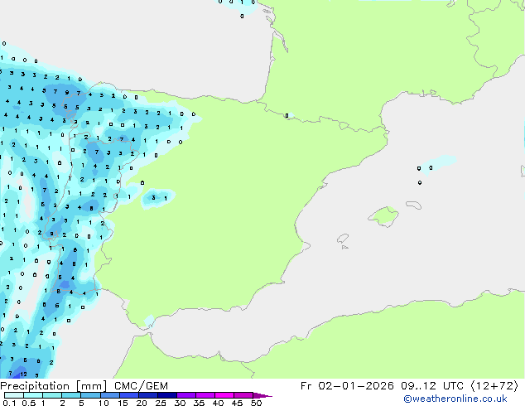Click the legend swatch between 45 and 50
525x406 pixels.
(243, 395)
